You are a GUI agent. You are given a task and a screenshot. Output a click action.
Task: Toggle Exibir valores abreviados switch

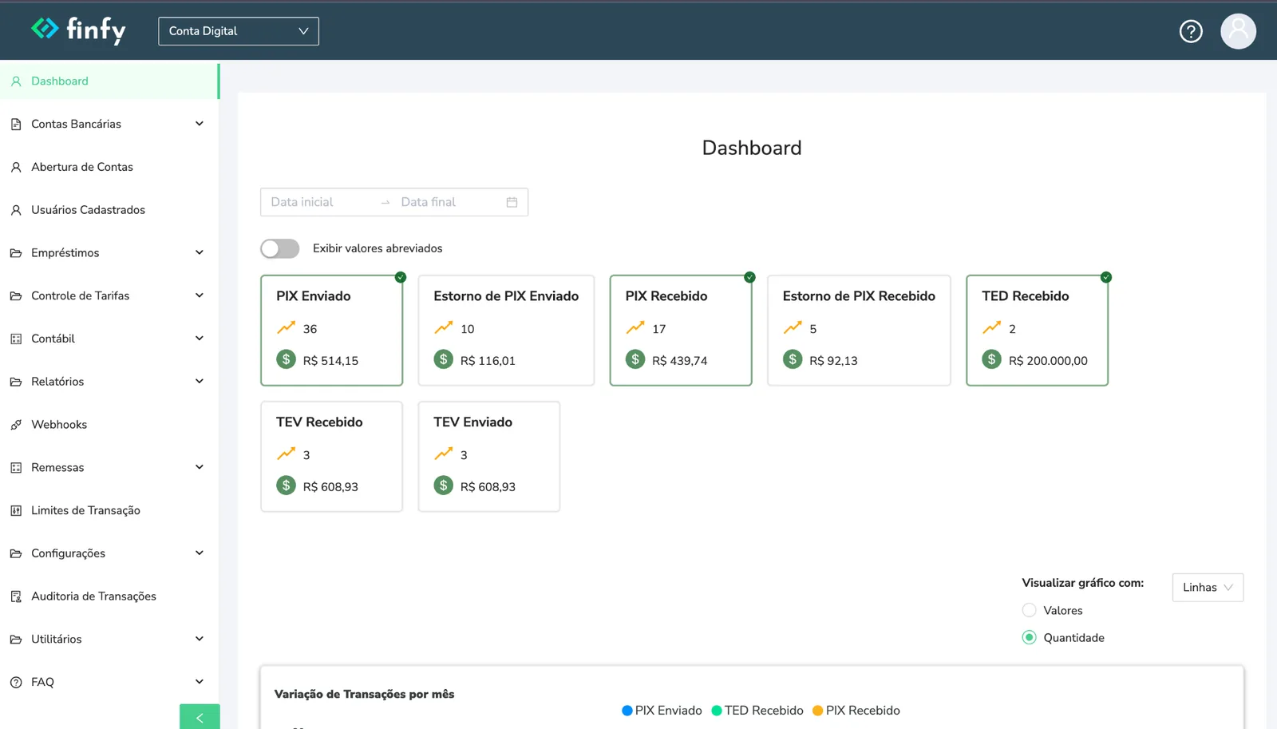(280, 248)
